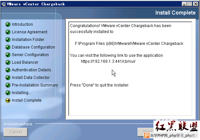Click the check icon beside Installing...
The width and height of the screenshot is (200, 140).
(x=8, y=93)
